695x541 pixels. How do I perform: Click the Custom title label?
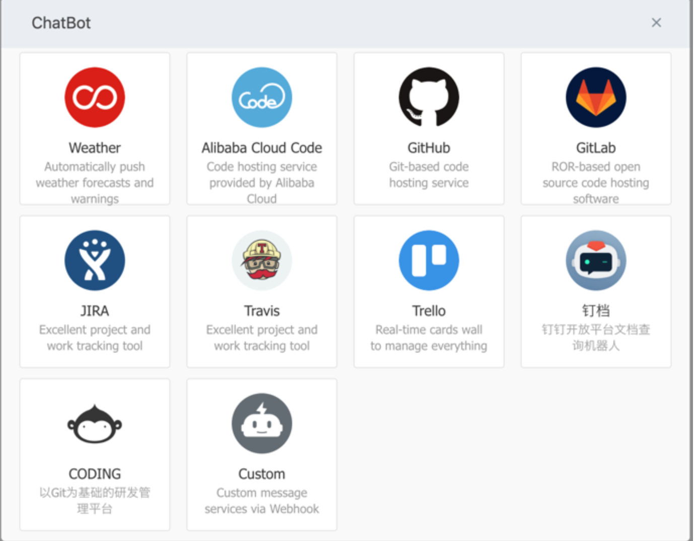262,474
